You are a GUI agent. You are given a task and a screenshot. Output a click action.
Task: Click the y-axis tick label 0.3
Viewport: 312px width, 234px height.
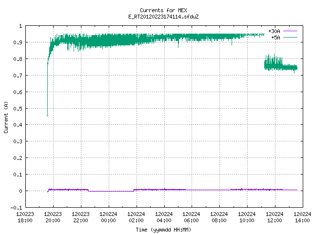click(18, 141)
